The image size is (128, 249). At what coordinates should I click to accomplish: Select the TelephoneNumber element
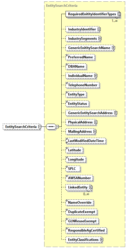82,85
